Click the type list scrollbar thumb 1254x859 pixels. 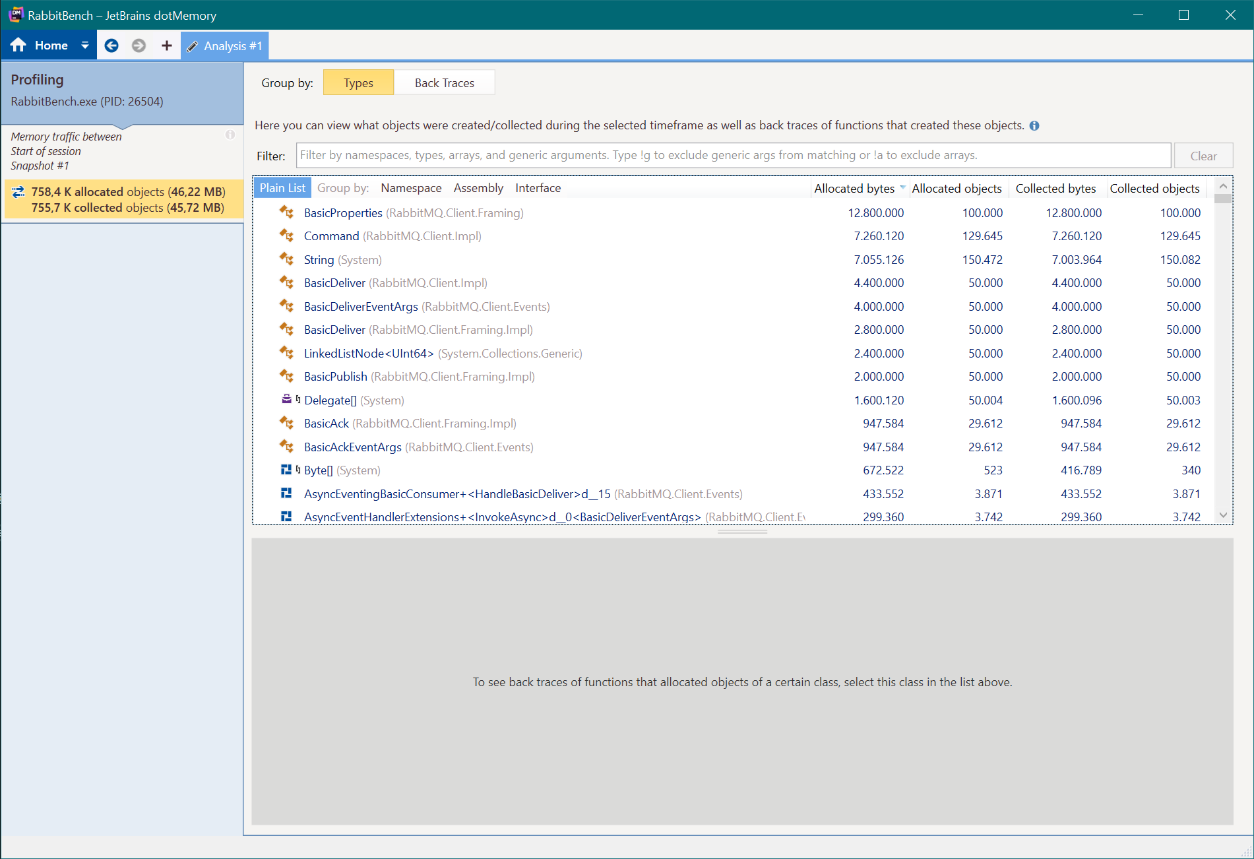point(1223,199)
